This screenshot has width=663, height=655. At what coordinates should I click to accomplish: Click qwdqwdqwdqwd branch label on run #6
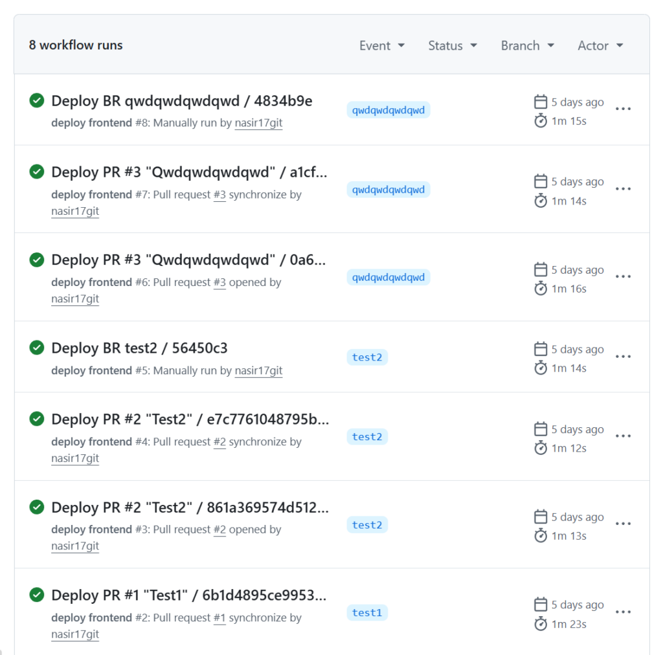pos(388,277)
